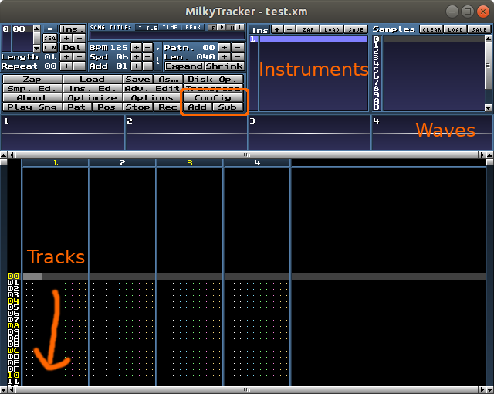The image size is (494, 394).
Task: Decrease pattern Len. with minus
Action: coord(238,56)
